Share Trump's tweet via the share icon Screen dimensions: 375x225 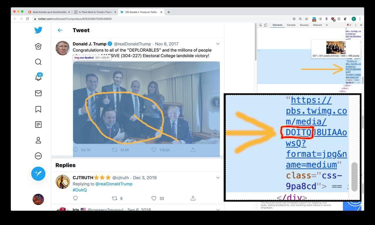coord(193,150)
